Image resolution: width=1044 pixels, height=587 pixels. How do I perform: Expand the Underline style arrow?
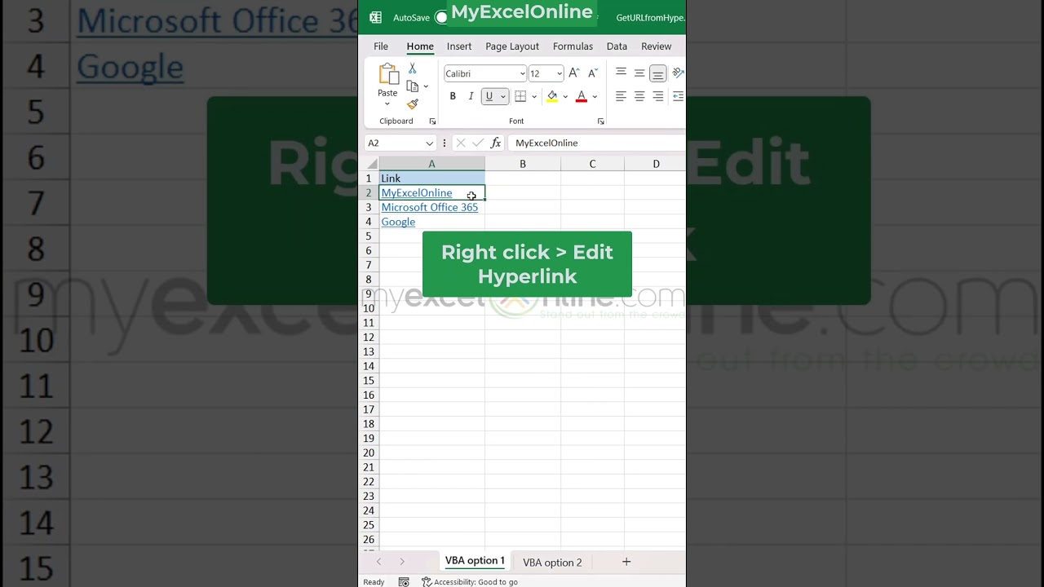coord(502,96)
